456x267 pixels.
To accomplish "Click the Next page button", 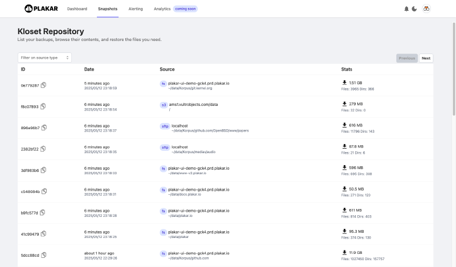I will 426,58.
